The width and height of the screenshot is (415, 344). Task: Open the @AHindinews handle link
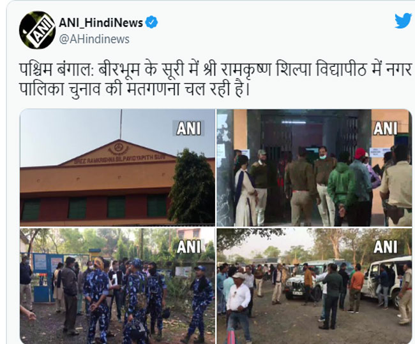coord(94,39)
